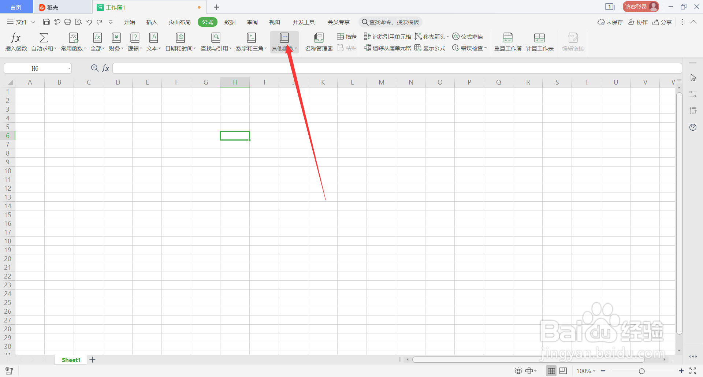The width and height of the screenshot is (703, 377).
Task: Switch to page break preview view icon
Action: click(563, 371)
